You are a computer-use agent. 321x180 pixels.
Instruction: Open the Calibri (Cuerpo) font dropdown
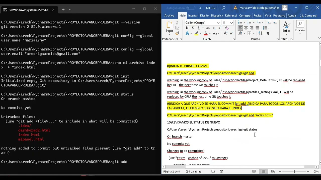(219, 22)
